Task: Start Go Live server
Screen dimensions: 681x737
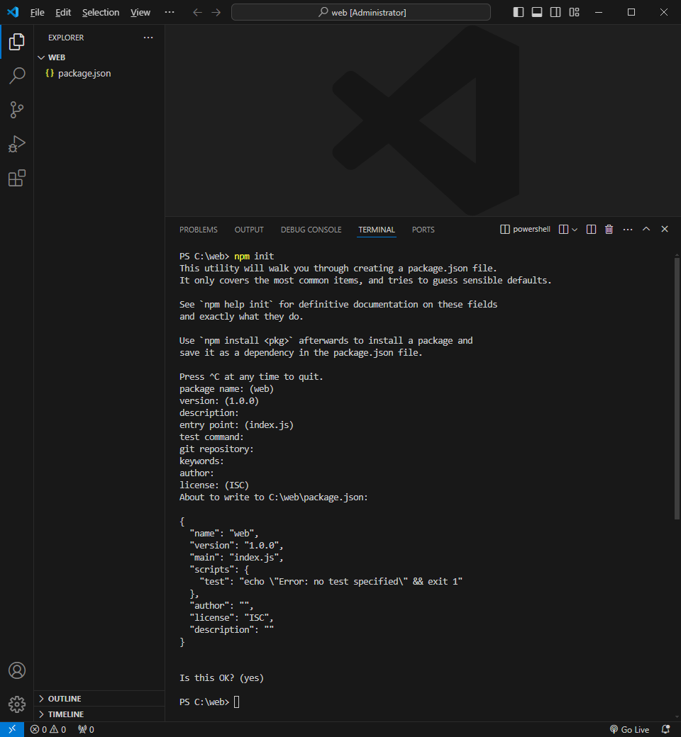Action: 629,729
